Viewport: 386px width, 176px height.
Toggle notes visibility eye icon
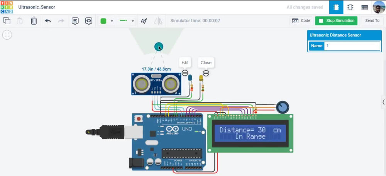click(89, 21)
